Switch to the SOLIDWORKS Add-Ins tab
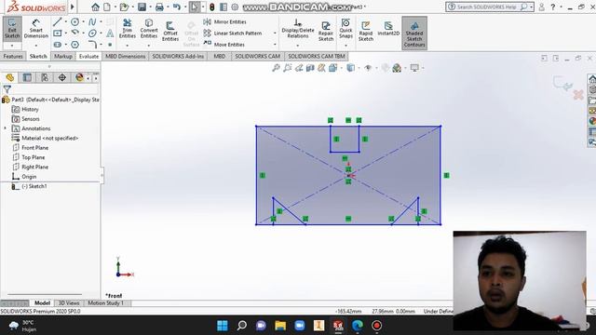 [x=178, y=56]
